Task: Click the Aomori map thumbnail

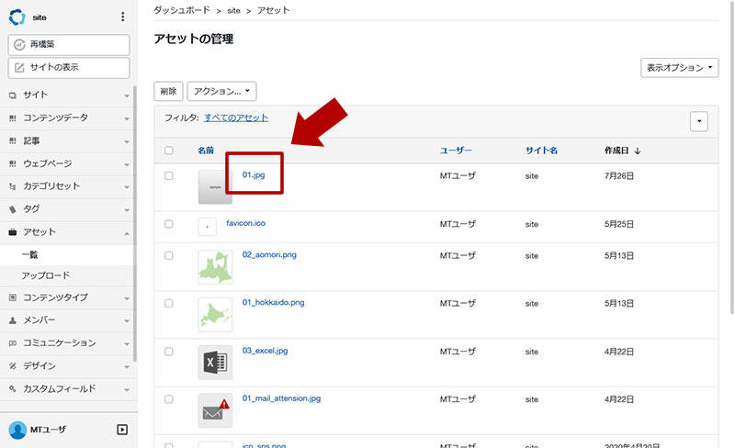Action: point(215,267)
